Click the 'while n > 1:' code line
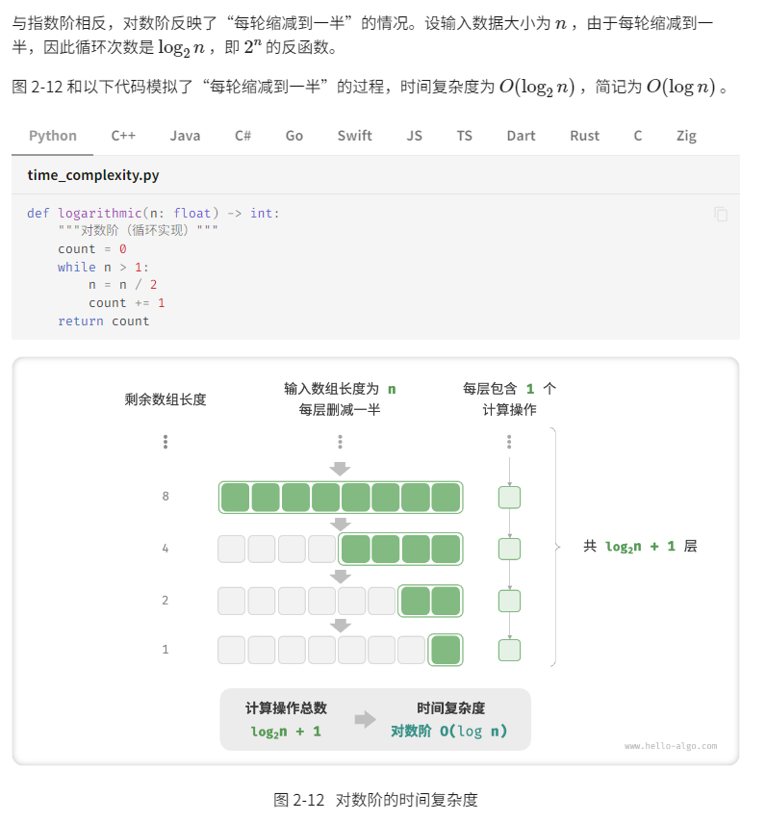The image size is (766, 822). point(103,268)
